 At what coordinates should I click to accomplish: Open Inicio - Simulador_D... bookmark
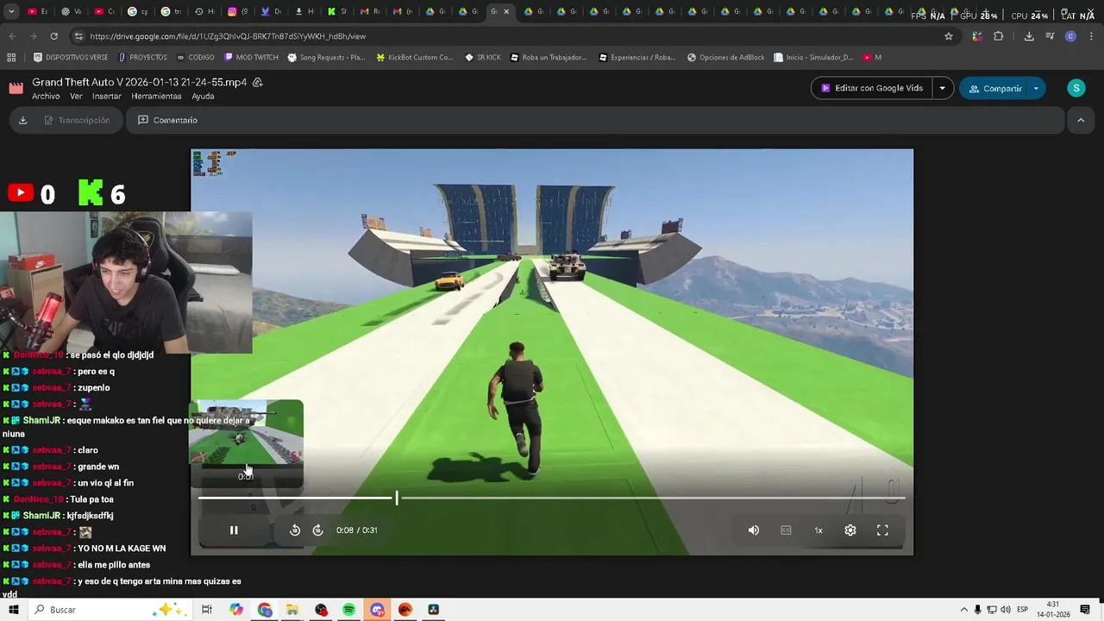click(813, 57)
